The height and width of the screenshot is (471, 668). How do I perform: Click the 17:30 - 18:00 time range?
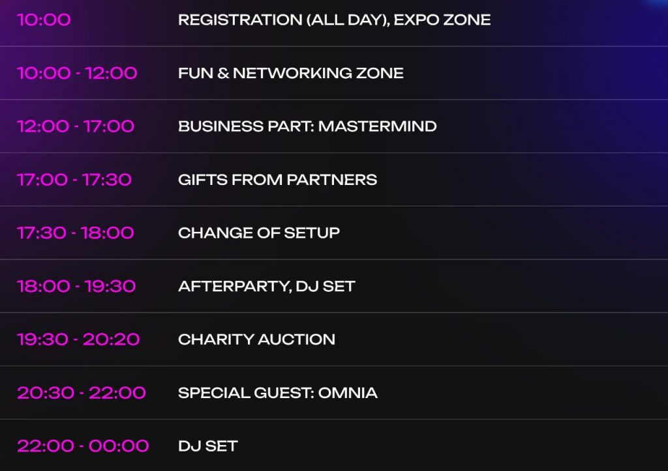click(76, 233)
